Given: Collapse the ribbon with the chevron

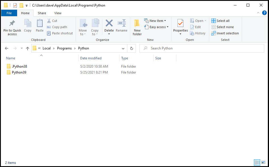Looking at the screenshot, I should tap(258, 13).
